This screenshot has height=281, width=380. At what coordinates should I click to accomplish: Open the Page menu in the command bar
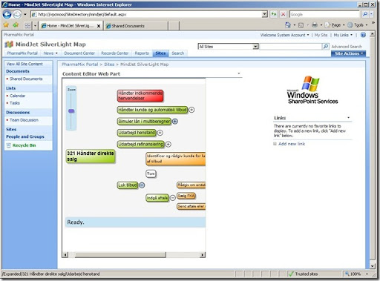click(x=335, y=25)
